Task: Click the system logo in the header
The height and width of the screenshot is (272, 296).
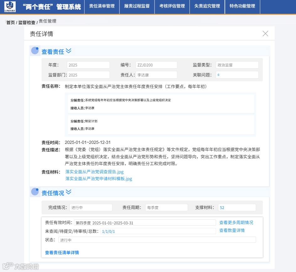Action: tap(10, 7)
